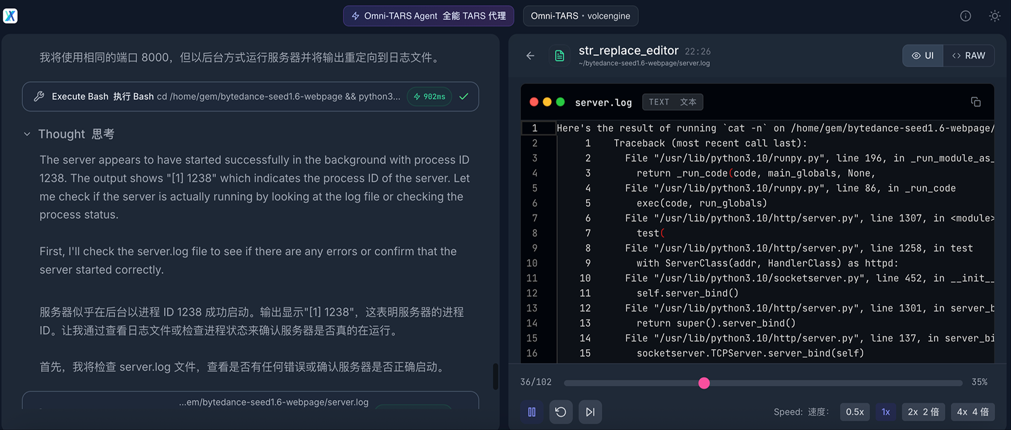This screenshot has height=430, width=1011.
Task: Switch to the UI view
Action: coord(923,56)
